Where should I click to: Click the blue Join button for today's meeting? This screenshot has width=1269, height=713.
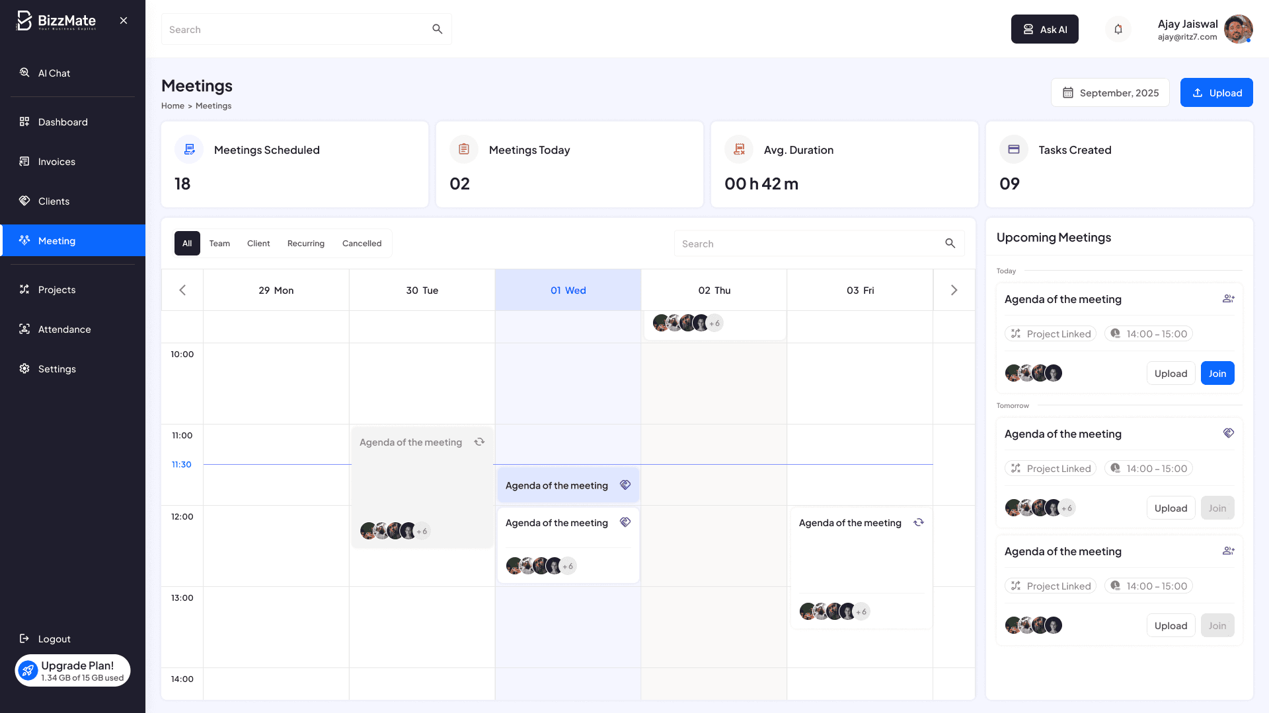click(1217, 374)
